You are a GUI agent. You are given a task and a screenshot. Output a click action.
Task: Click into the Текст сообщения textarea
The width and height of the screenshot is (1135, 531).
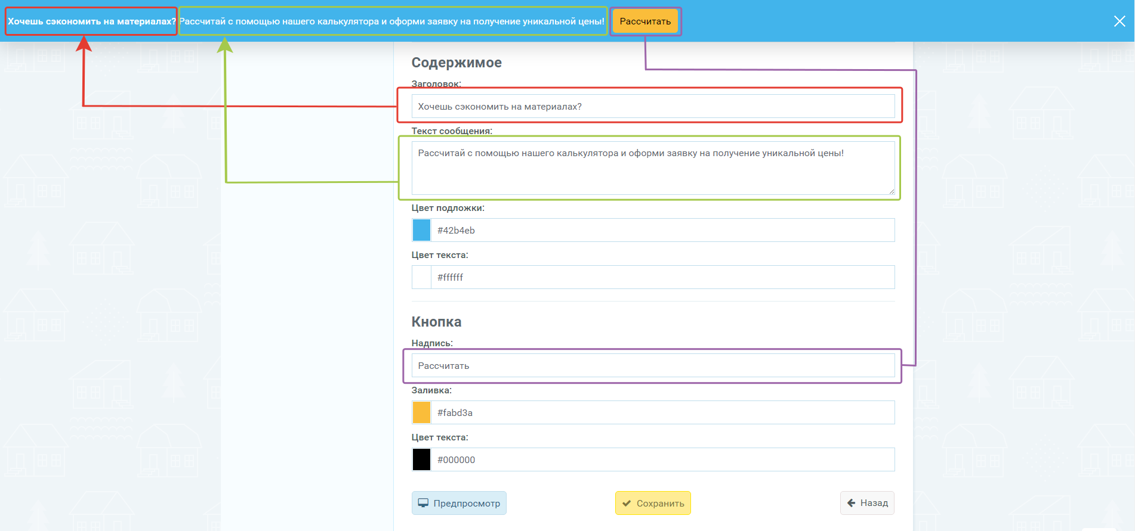click(653, 168)
